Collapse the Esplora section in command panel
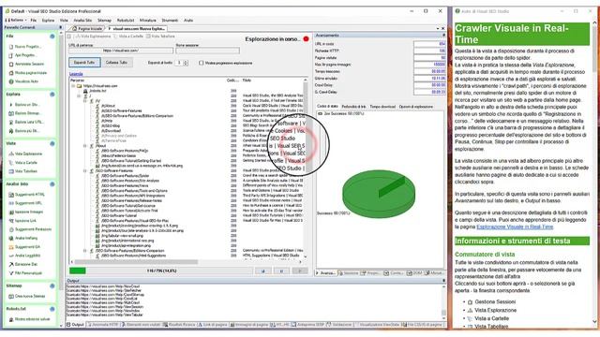This screenshot has height=337, width=600. point(52,95)
